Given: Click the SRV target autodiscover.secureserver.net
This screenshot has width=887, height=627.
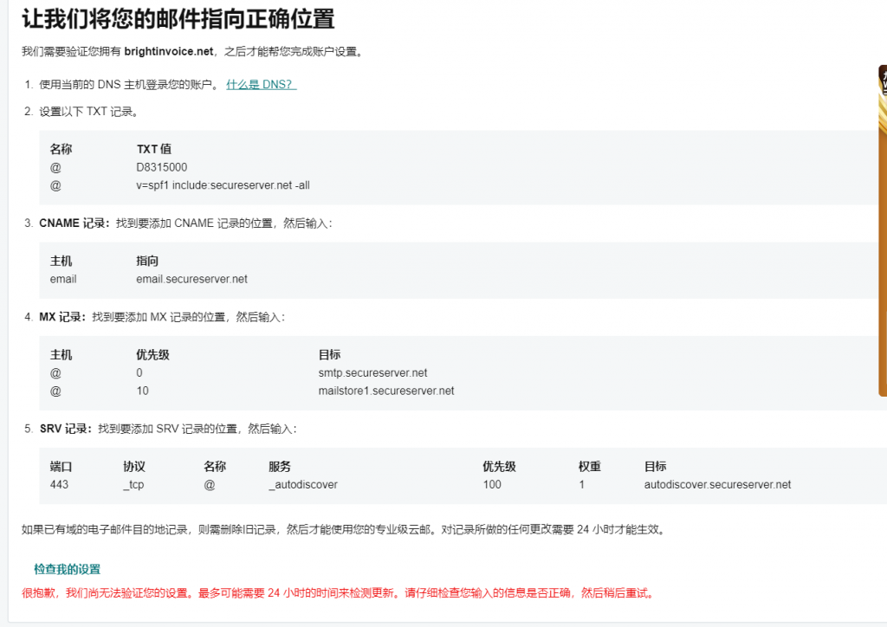Looking at the screenshot, I should [717, 485].
